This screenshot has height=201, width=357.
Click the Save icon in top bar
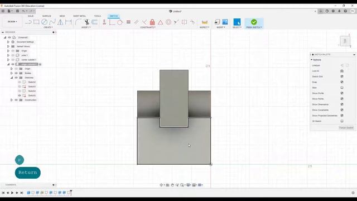tap(17, 11)
